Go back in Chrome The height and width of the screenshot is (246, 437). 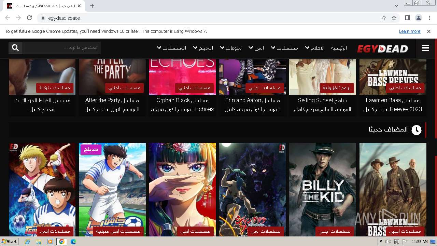(x=8, y=18)
